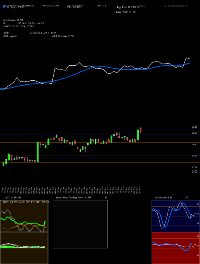This screenshot has width=200, height=264.
Task: Select the 'MACD: 22.13, 21.4, 0.73 D' line
Action: [x=19, y=26]
